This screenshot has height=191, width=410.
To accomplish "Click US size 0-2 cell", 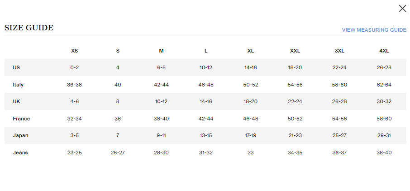I will point(75,67).
